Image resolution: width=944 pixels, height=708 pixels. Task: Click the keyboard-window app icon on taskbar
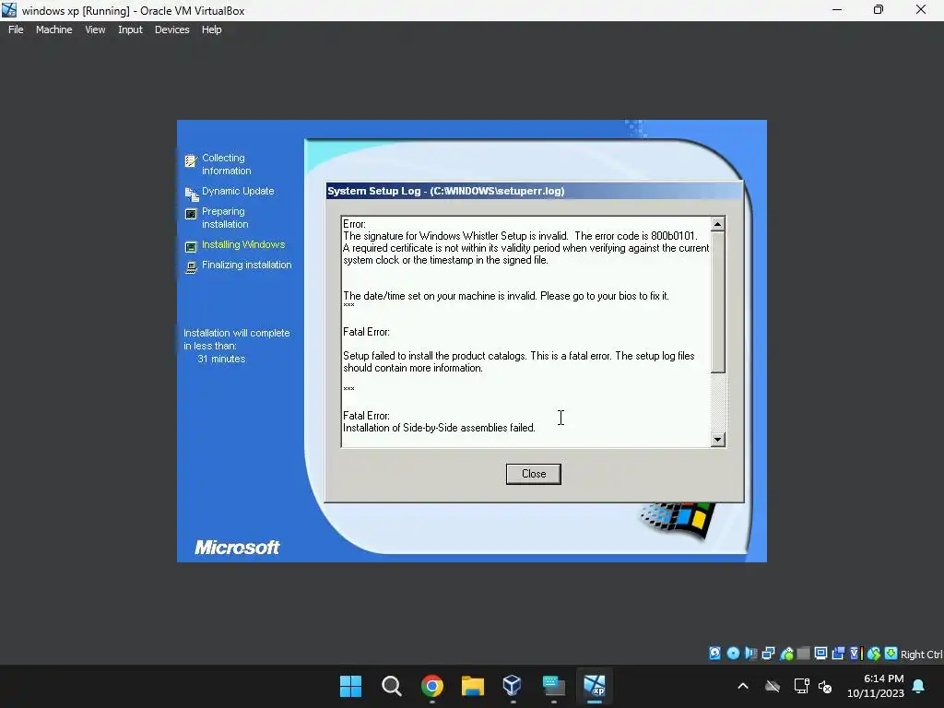553,686
